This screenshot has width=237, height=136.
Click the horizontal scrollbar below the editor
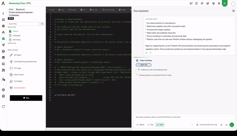tap(89, 129)
